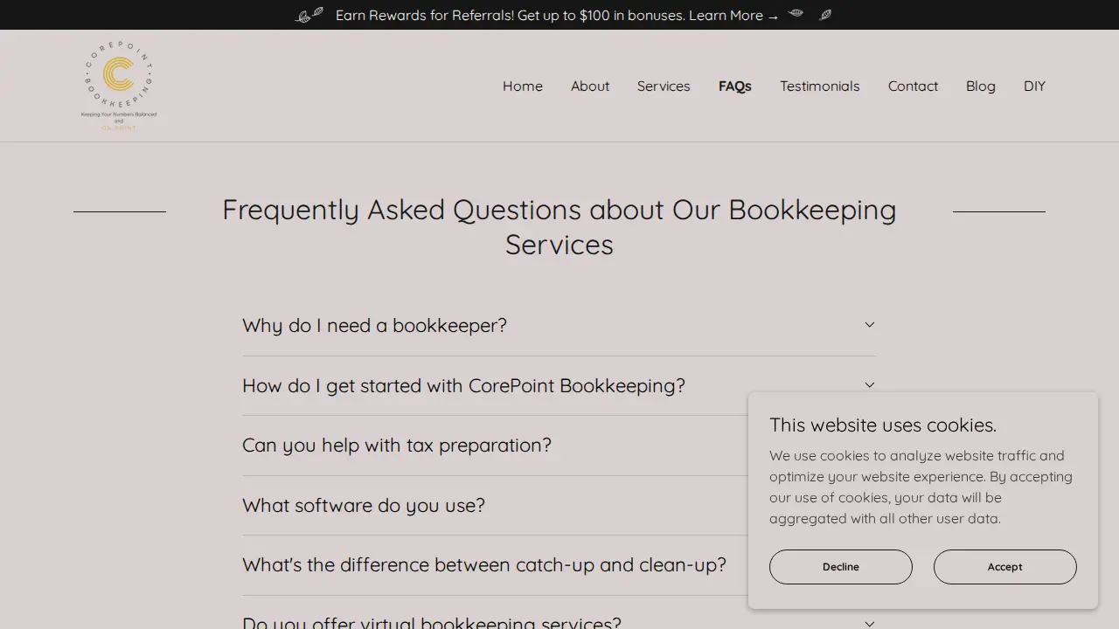Image resolution: width=1119 pixels, height=629 pixels.
Task: Click the CorePoint Bookkeeping logo
Action: (x=119, y=86)
